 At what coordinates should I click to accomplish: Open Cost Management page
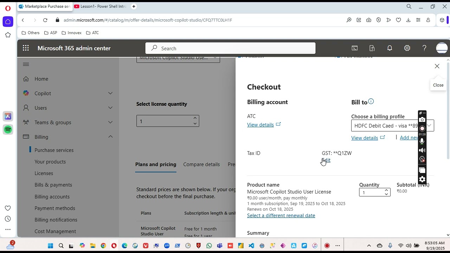[x=55, y=232]
